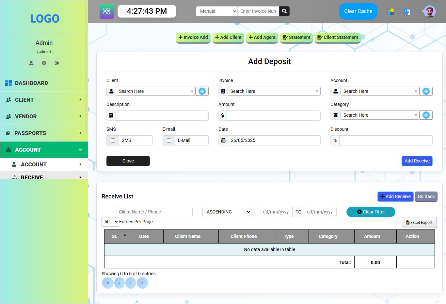Open the Account Search Here dropdown

(x=380, y=91)
